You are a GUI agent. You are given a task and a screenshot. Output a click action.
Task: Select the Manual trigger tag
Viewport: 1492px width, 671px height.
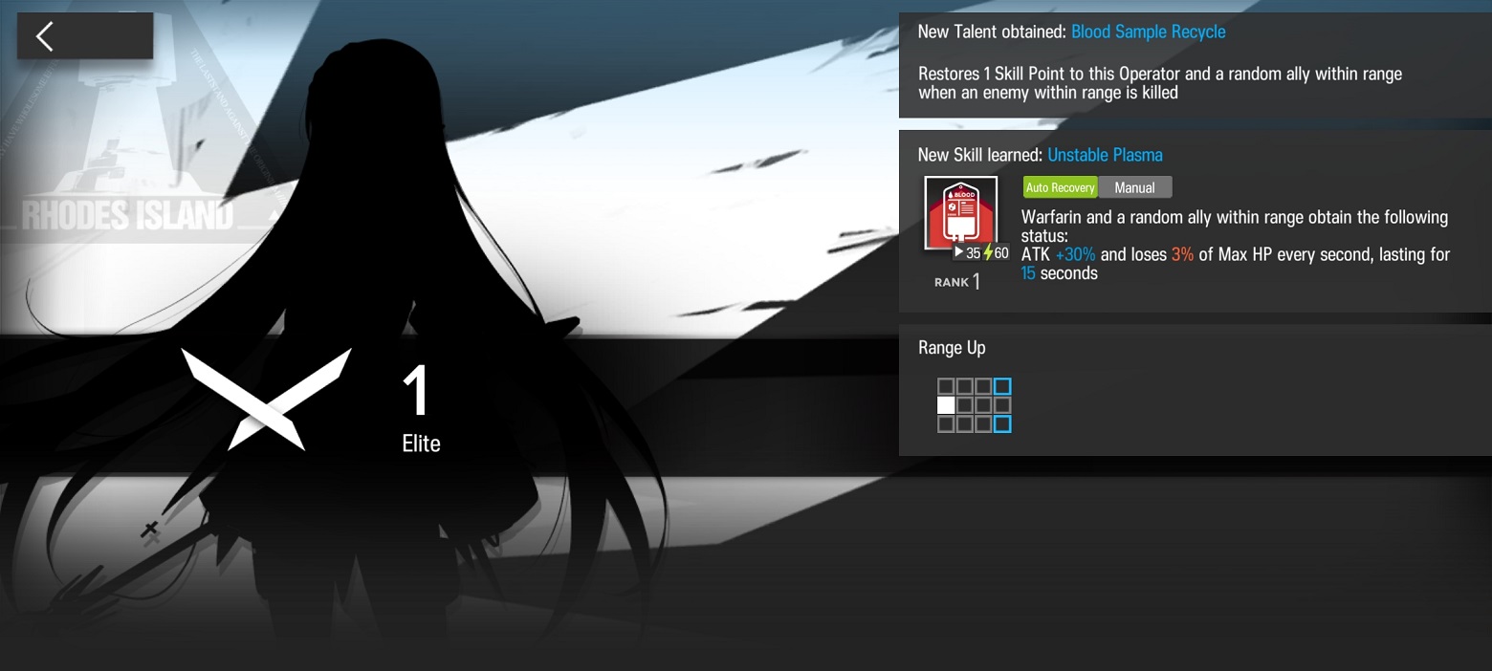point(1134,187)
